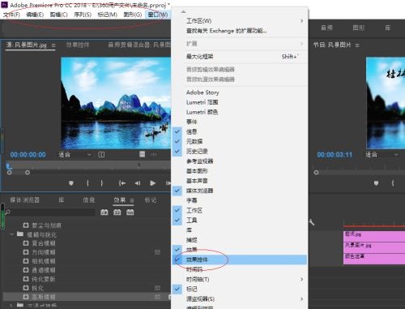Image resolution: width=405 pixels, height=309 pixels.
Task: Click source monitor playhead on time ruler
Action: click(x=8, y=165)
